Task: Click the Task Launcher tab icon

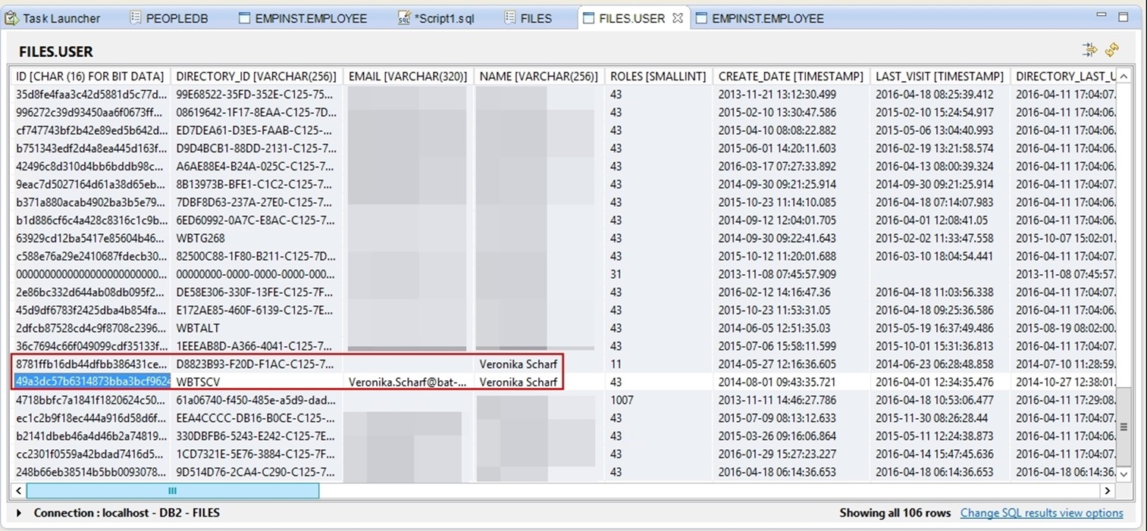Action: pyautogui.click(x=12, y=18)
